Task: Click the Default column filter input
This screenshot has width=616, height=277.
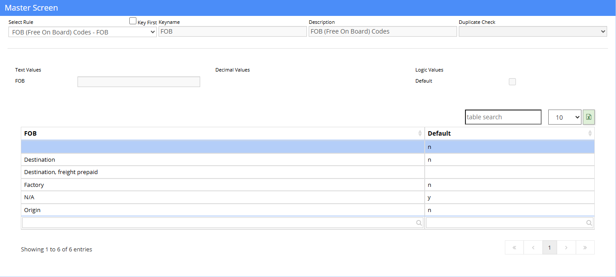Action: (x=509, y=223)
